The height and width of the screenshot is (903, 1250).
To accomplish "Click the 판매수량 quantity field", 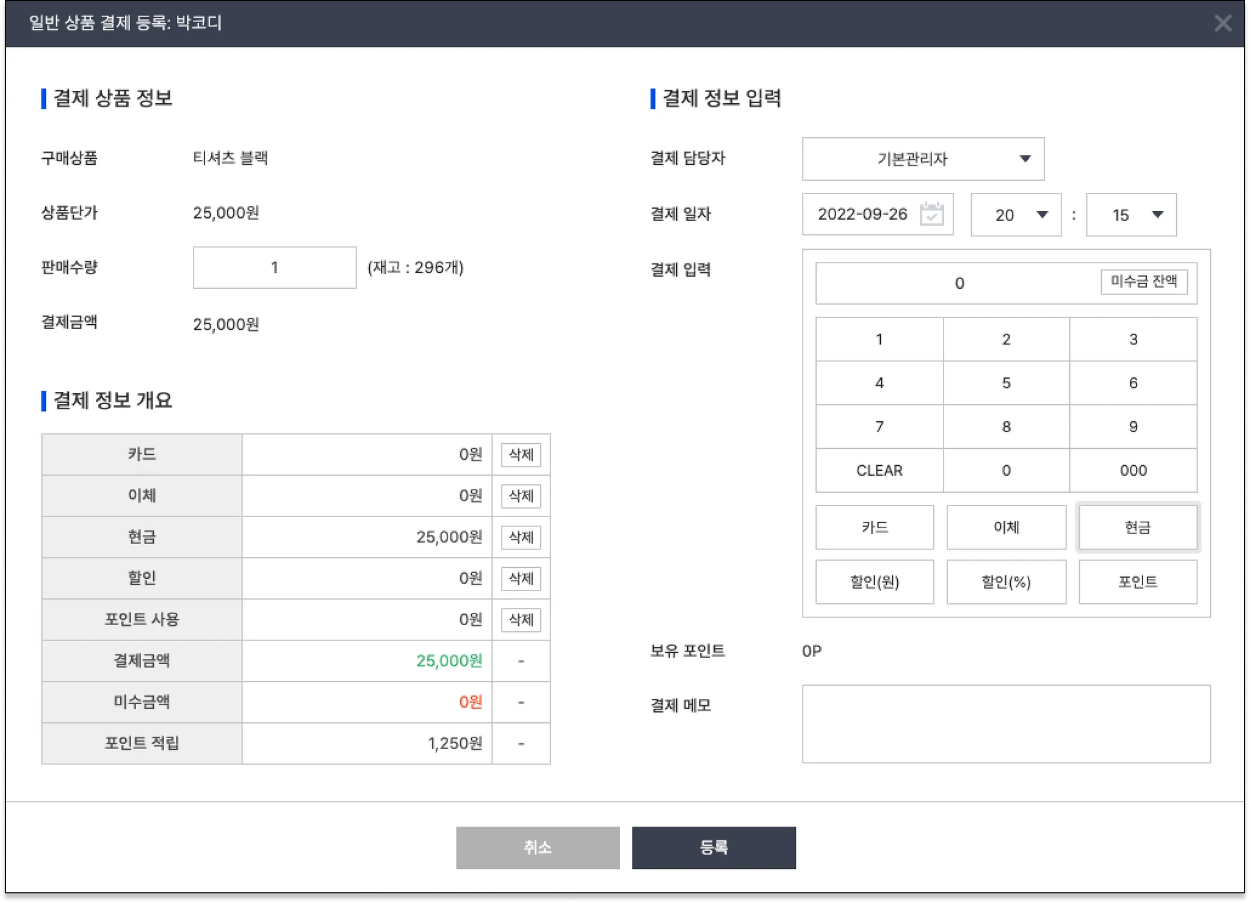I will coord(275,267).
